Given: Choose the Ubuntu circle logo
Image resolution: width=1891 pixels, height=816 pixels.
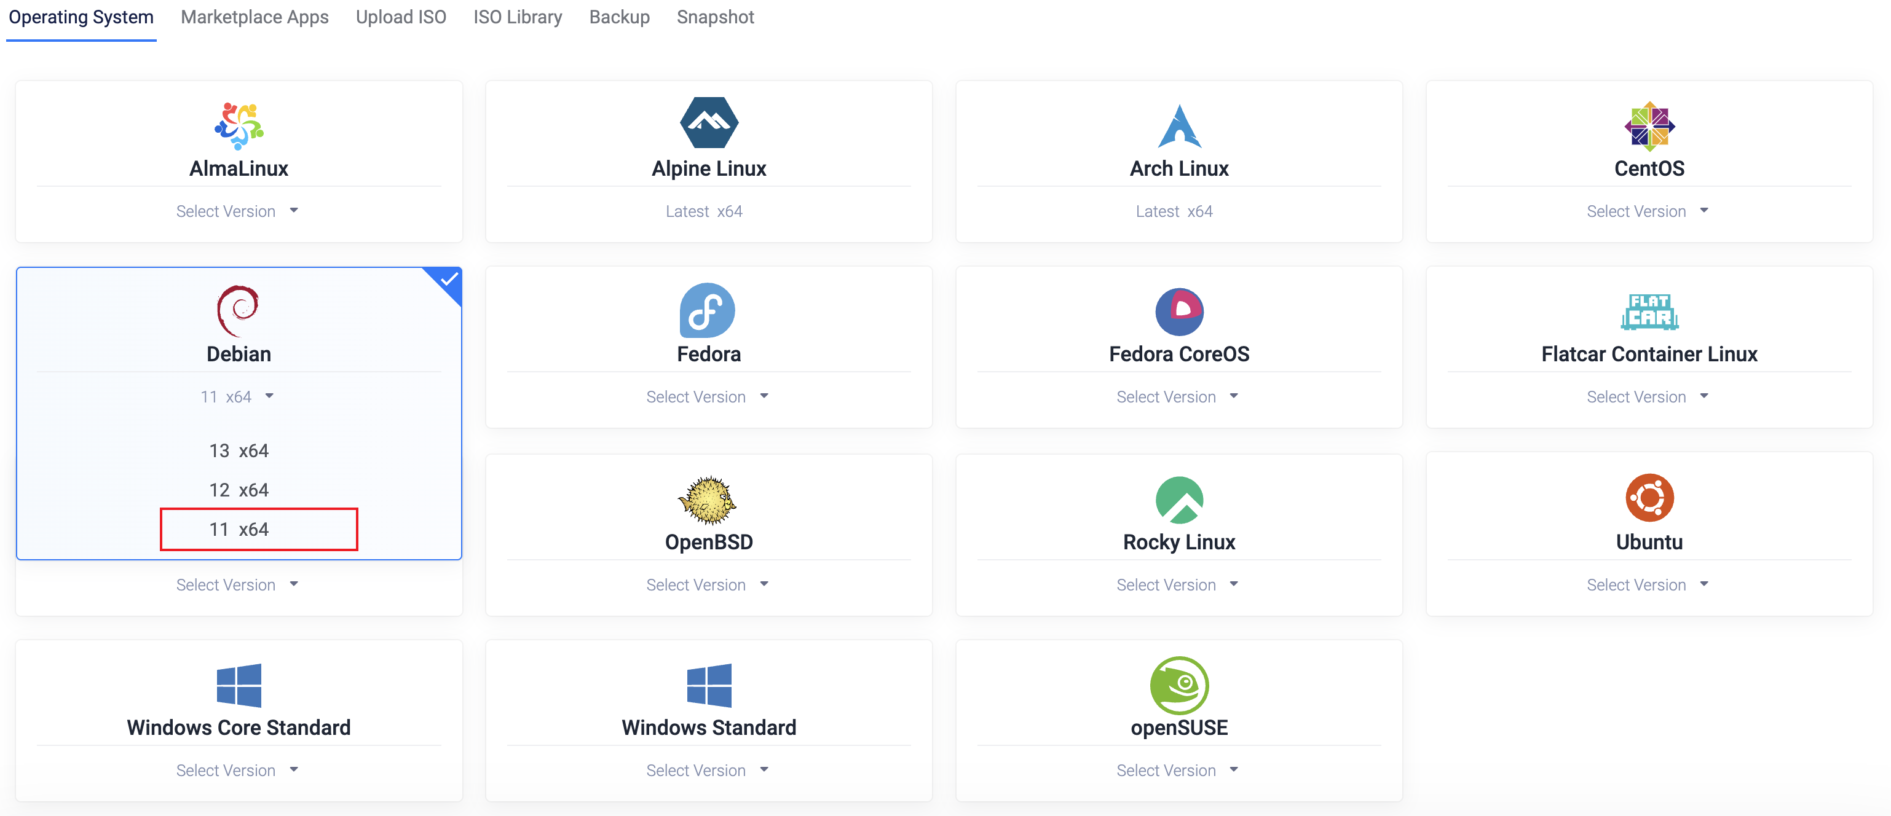Looking at the screenshot, I should pyautogui.click(x=1649, y=498).
